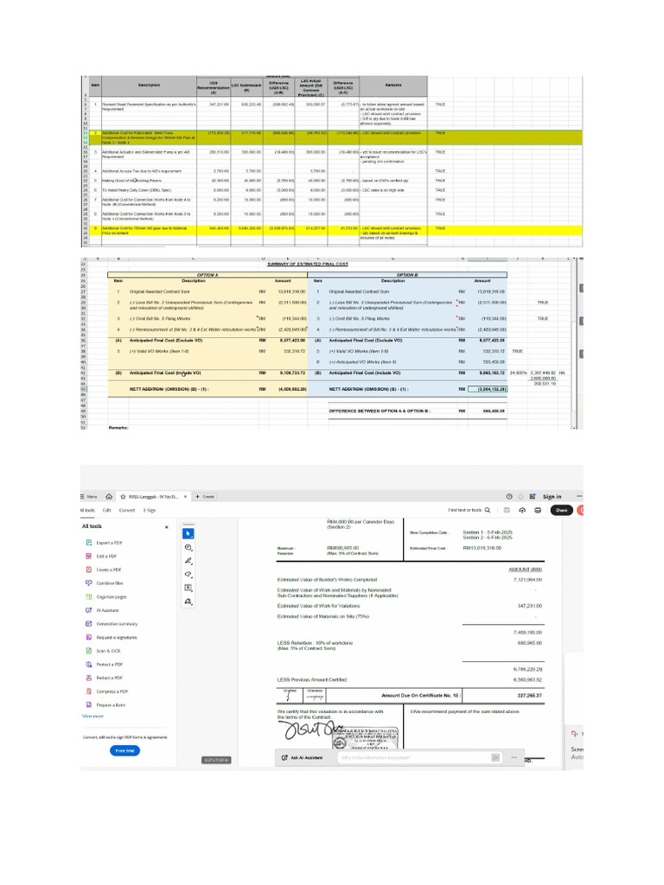Open the Acrobat Home icon
The image size is (664, 885).
[109, 497]
